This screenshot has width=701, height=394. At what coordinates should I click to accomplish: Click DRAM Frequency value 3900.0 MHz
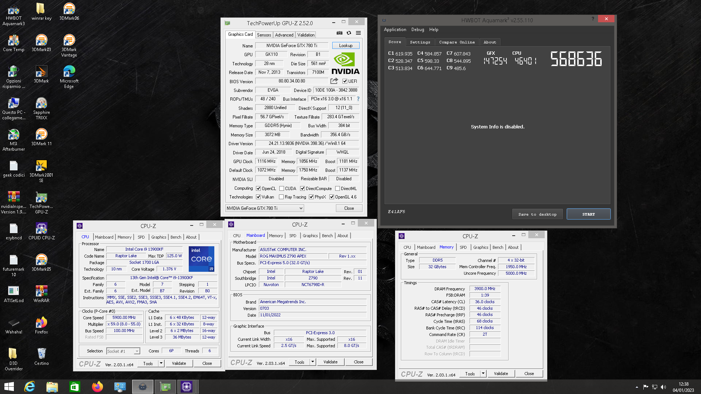(485, 289)
